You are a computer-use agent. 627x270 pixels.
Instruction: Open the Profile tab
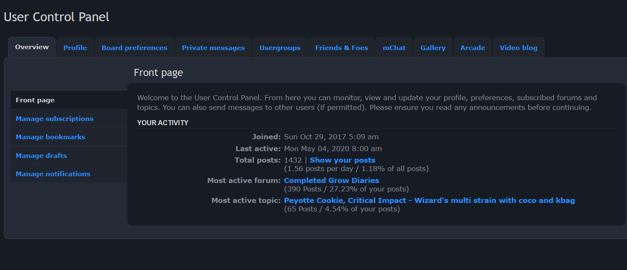(x=75, y=48)
